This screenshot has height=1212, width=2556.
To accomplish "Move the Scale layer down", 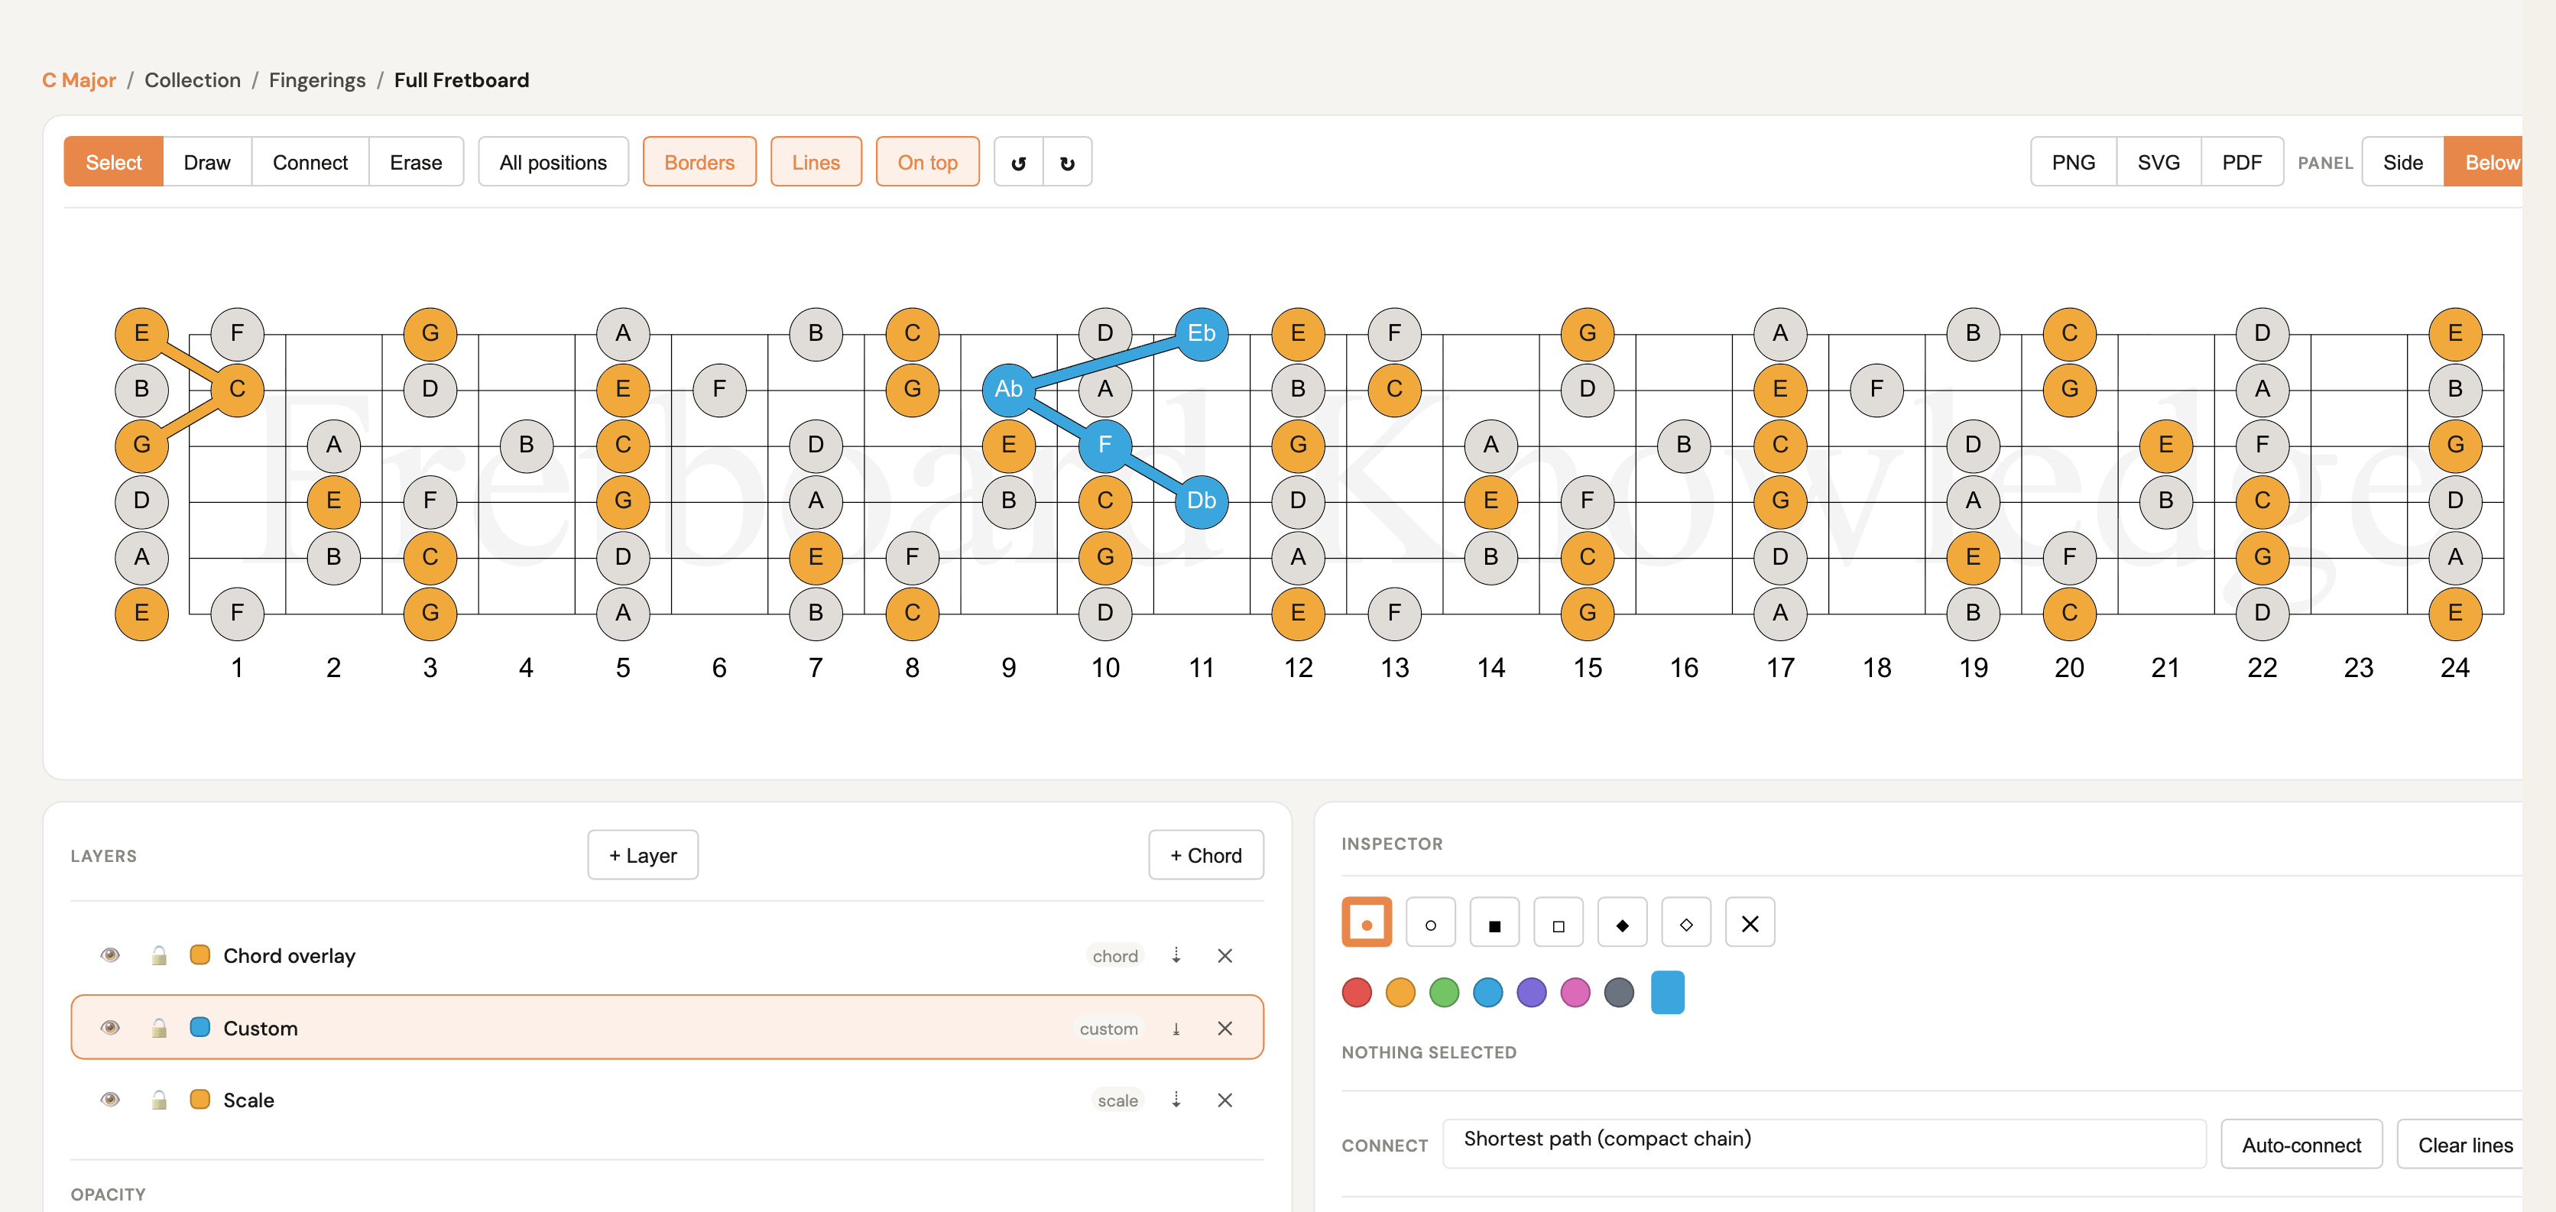I will pyautogui.click(x=1176, y=1100).
